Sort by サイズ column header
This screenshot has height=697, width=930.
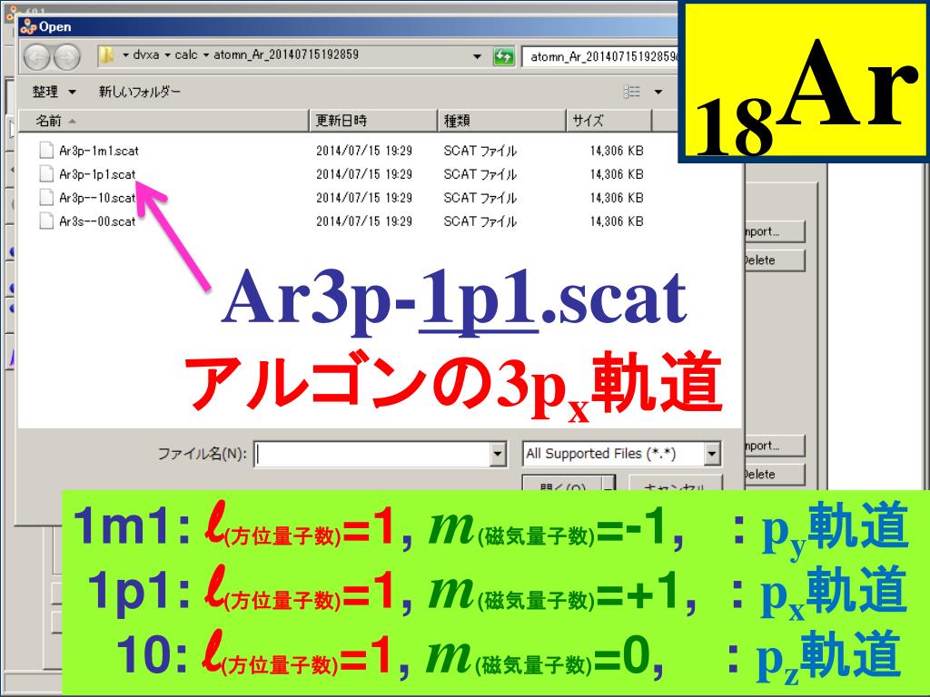(x=609, y=121)
